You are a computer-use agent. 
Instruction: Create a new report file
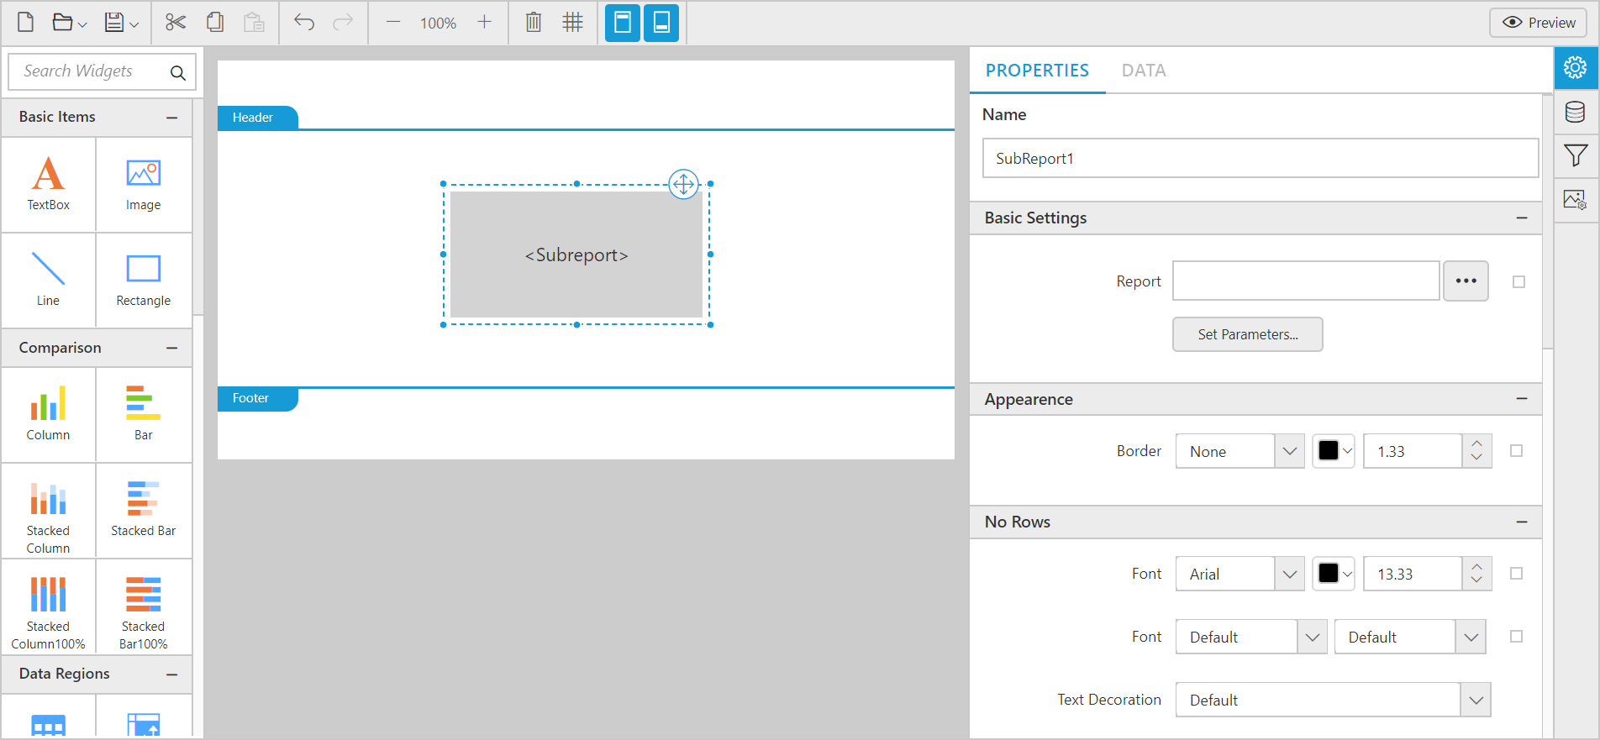point(26,23)
